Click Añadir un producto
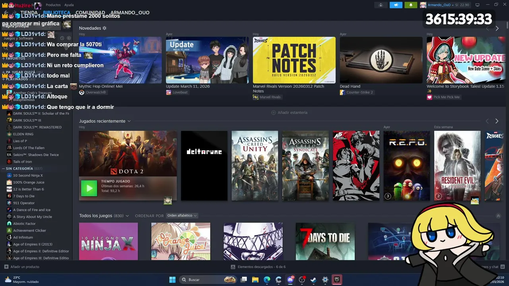 click(x=25, y=267)
